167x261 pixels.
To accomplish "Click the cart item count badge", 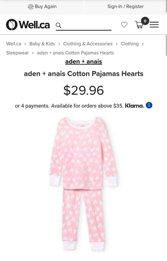I will point(145,21).
